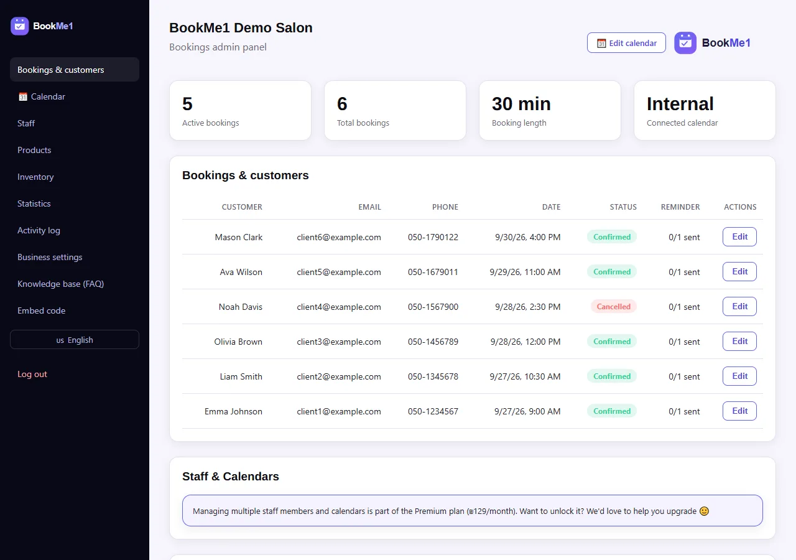Edit Ava Wilson's booking
The image size is (796, 560).
(x=739, y=272)
